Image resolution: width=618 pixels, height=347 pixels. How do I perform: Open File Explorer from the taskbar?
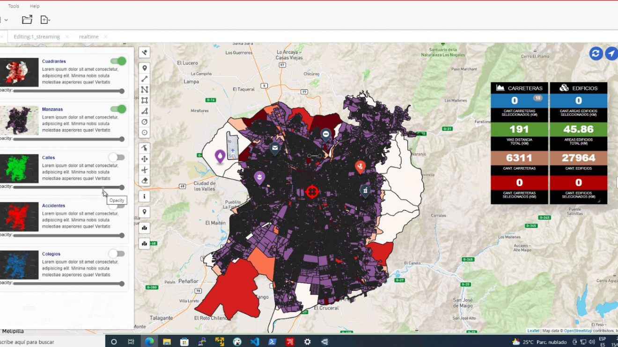click(x=167, y=342)
